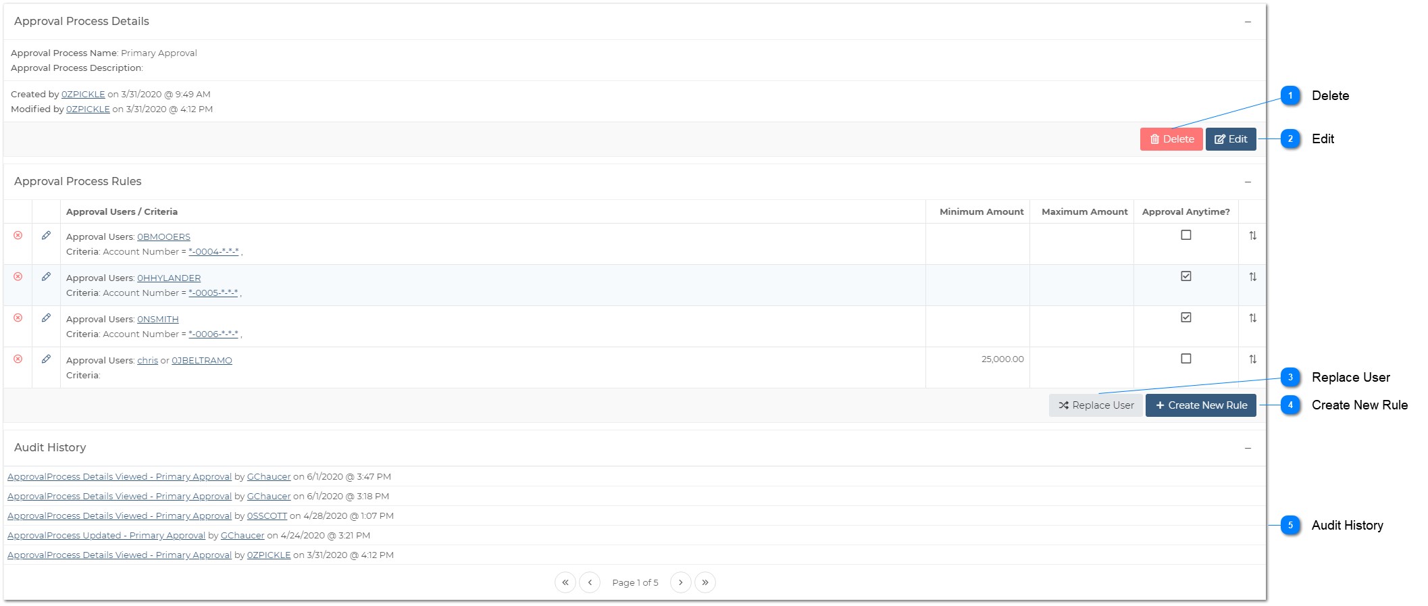Click the Edit approval process button
The width and height of the screenshot is (1428, 606).
[1231, 139]
